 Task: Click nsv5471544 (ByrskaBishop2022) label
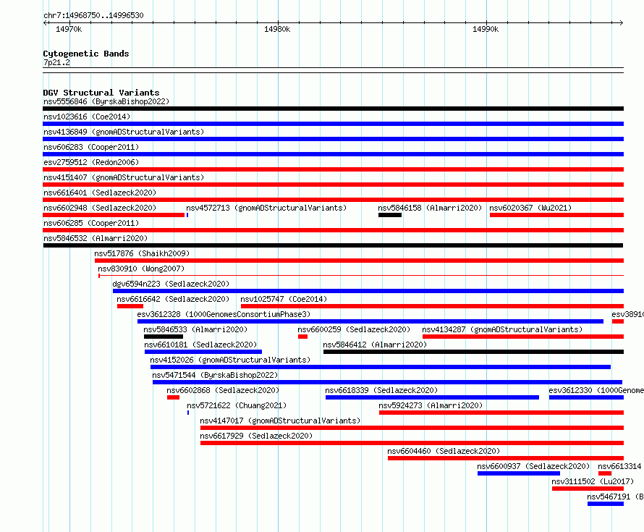click(215, 375)
